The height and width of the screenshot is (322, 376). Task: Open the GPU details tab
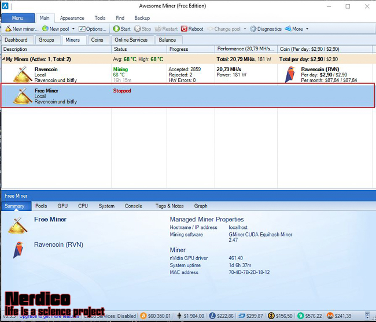point(62,206)
